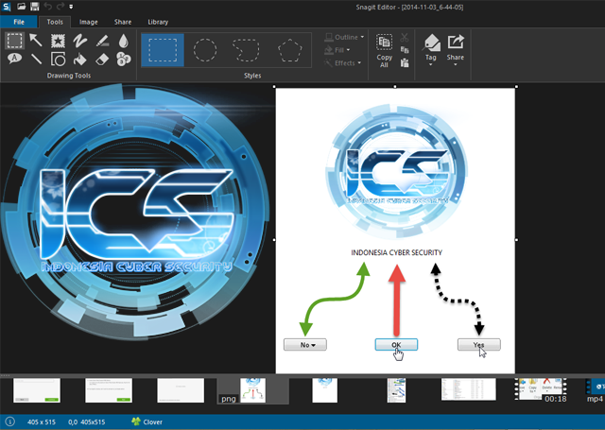Open the Outline dropdown

pyautogui.click(x=344, y=37)
